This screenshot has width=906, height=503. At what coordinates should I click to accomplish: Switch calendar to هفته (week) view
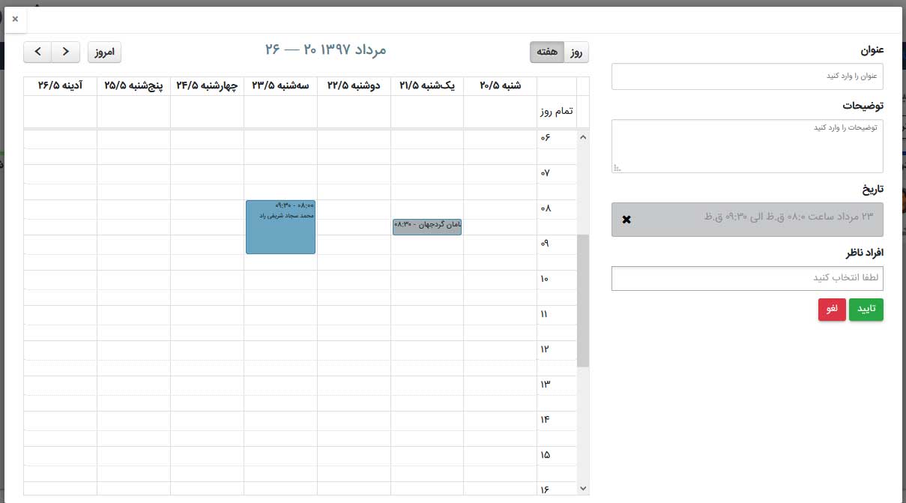point(547,52)
